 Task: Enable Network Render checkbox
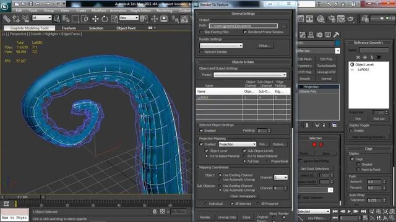(x=201, y=52)
